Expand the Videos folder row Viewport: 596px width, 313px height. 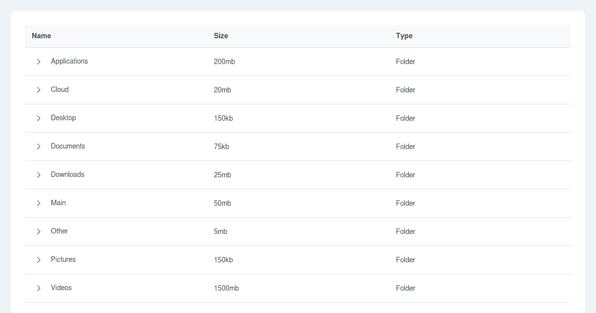point(39,288)
